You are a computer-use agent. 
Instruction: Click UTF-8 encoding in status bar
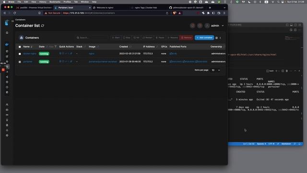[271, 144]
